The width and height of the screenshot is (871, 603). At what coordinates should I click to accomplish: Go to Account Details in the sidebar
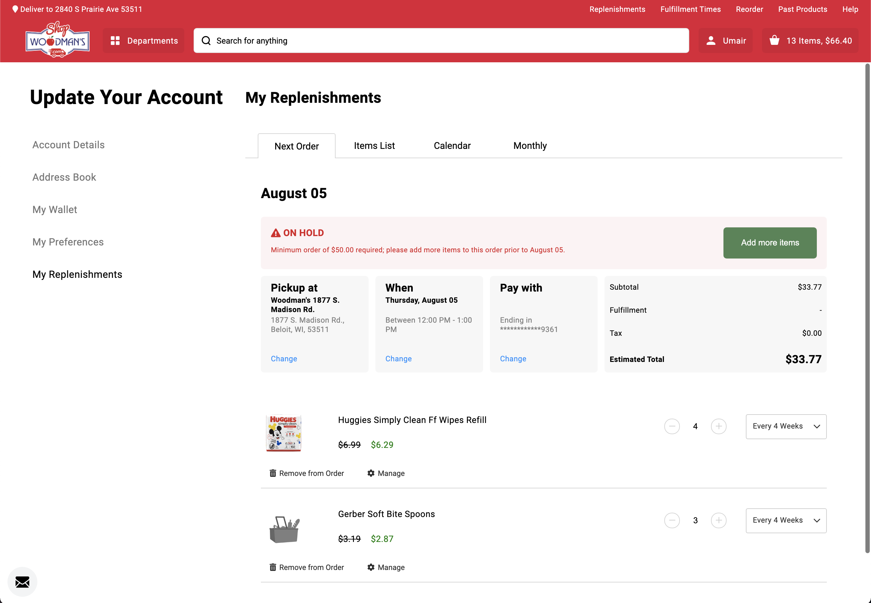[x=68, y=145]
